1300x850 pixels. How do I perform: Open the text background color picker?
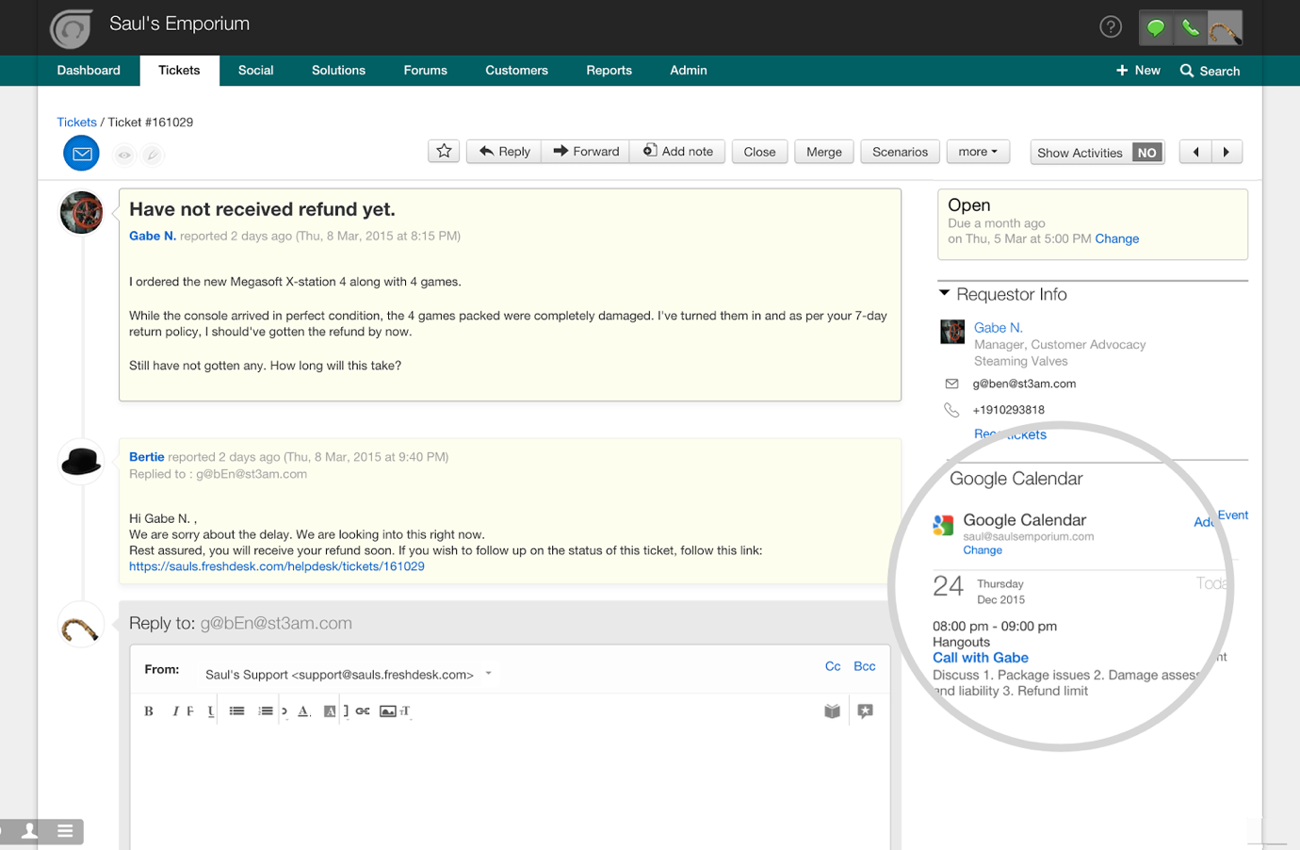330,711
